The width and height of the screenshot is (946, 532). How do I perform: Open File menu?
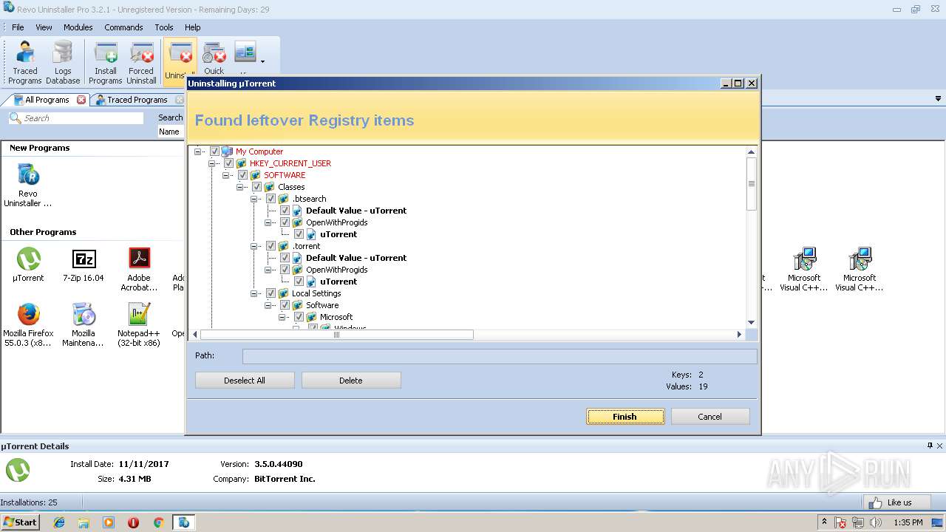tap(18, 27)
